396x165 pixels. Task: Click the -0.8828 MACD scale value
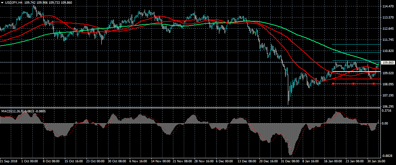(x=387, y=156)
